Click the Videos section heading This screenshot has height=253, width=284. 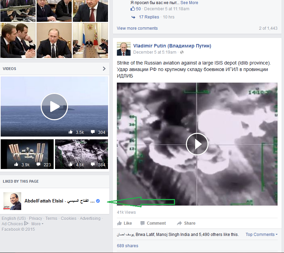(10, 69)
